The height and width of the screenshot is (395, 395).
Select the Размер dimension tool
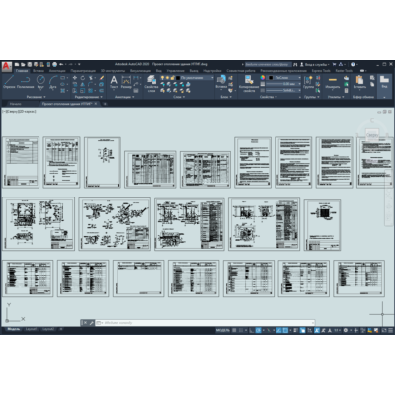tap(126, 82)
